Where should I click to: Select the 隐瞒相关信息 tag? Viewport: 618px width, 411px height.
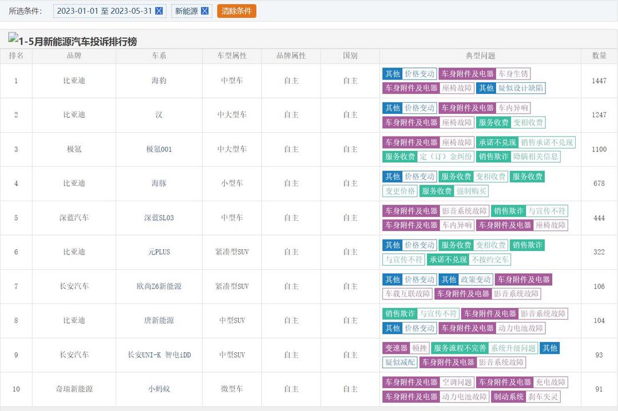536,156
